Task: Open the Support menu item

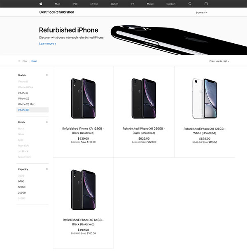Action: tap(171, 4)
